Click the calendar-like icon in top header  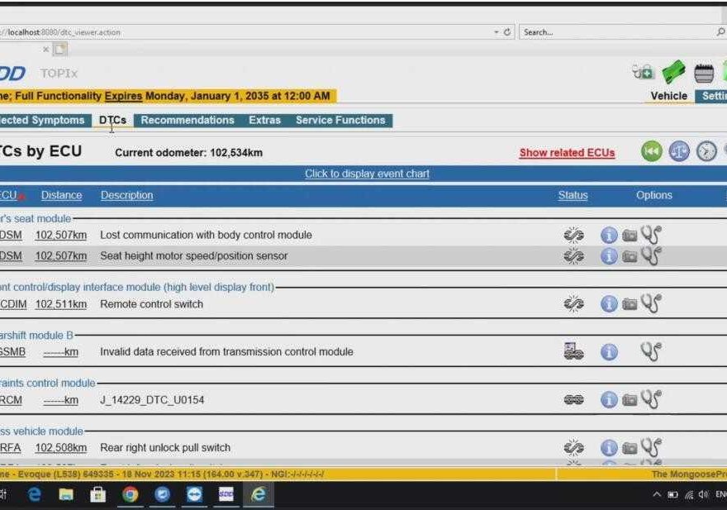[704, 74]
